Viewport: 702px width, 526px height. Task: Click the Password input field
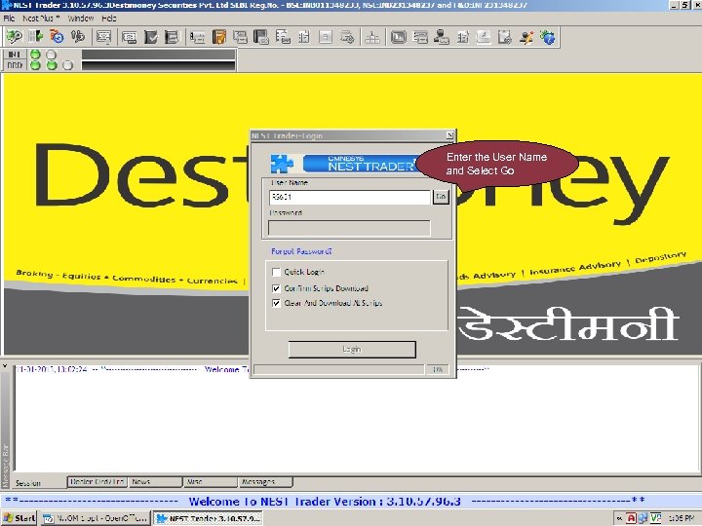click(349, 228)
